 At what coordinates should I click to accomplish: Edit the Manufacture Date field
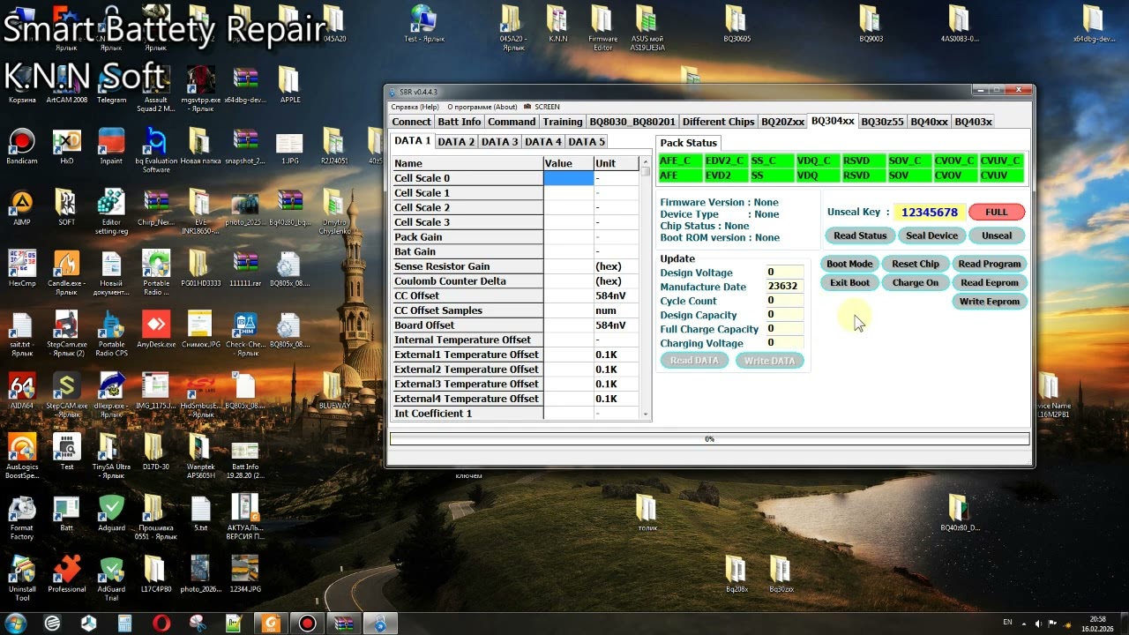pos(784,287)
